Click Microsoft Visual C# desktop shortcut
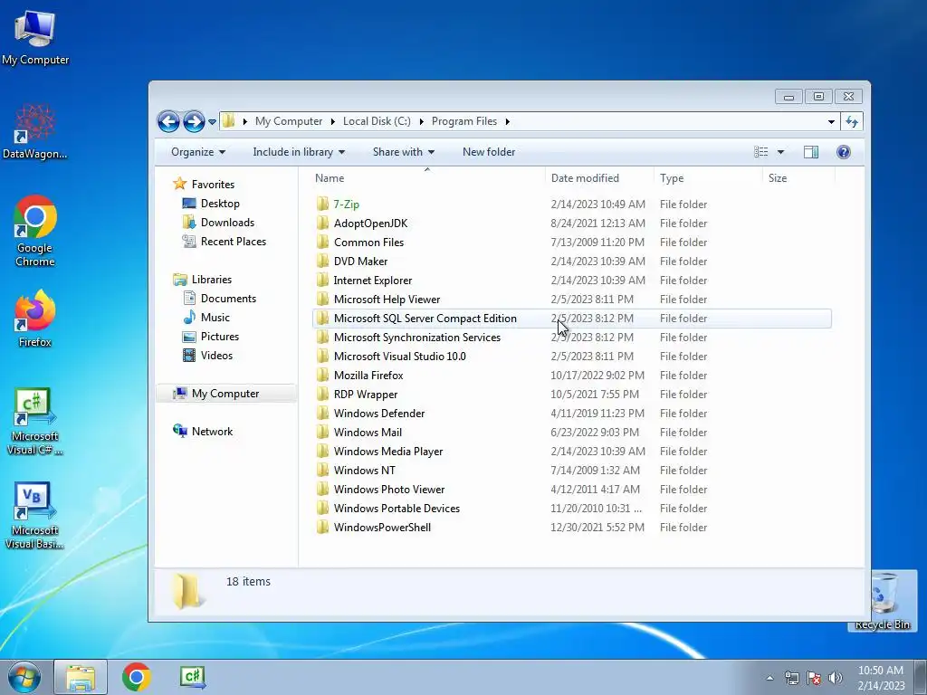The width and height of the screenshot is (927, 695). pos(35,422)
